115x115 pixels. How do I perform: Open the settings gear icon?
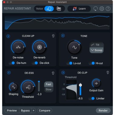click(x=102, y=9)
